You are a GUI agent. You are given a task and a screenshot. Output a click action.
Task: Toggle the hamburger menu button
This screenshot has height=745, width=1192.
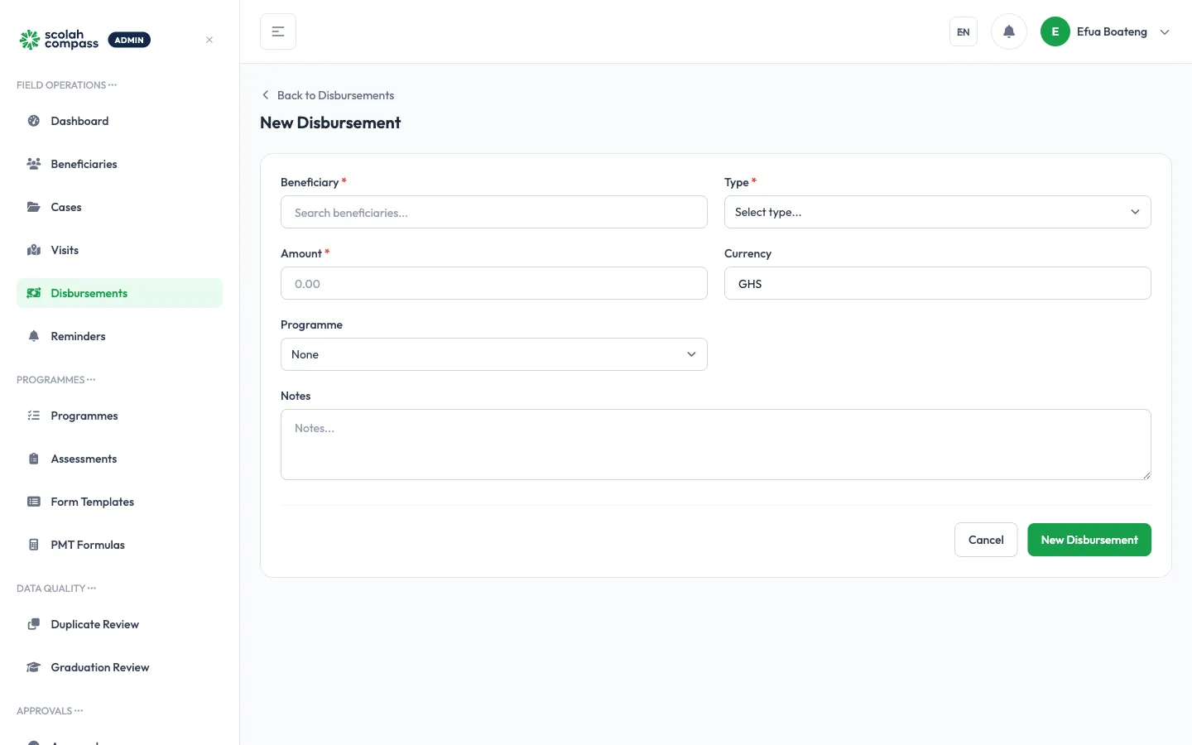[x=278, y=31]
